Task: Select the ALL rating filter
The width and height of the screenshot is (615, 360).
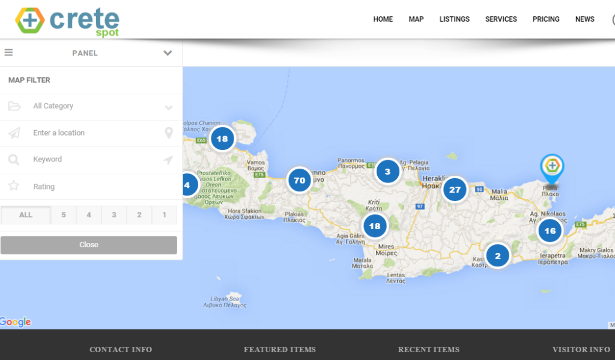Action: 25,215
